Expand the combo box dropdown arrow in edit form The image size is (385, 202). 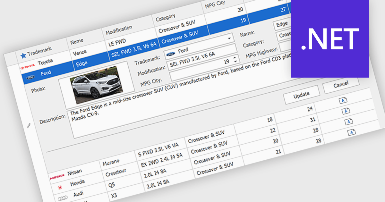pos(229,38)
